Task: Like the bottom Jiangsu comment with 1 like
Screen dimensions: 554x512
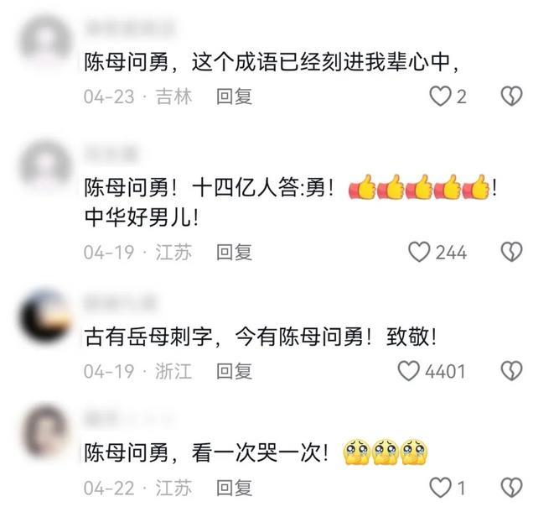Action: pos(440,488)
